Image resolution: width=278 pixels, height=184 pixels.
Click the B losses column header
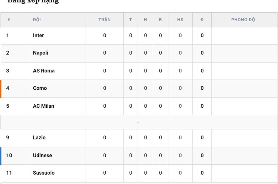[x=160, y=20]
